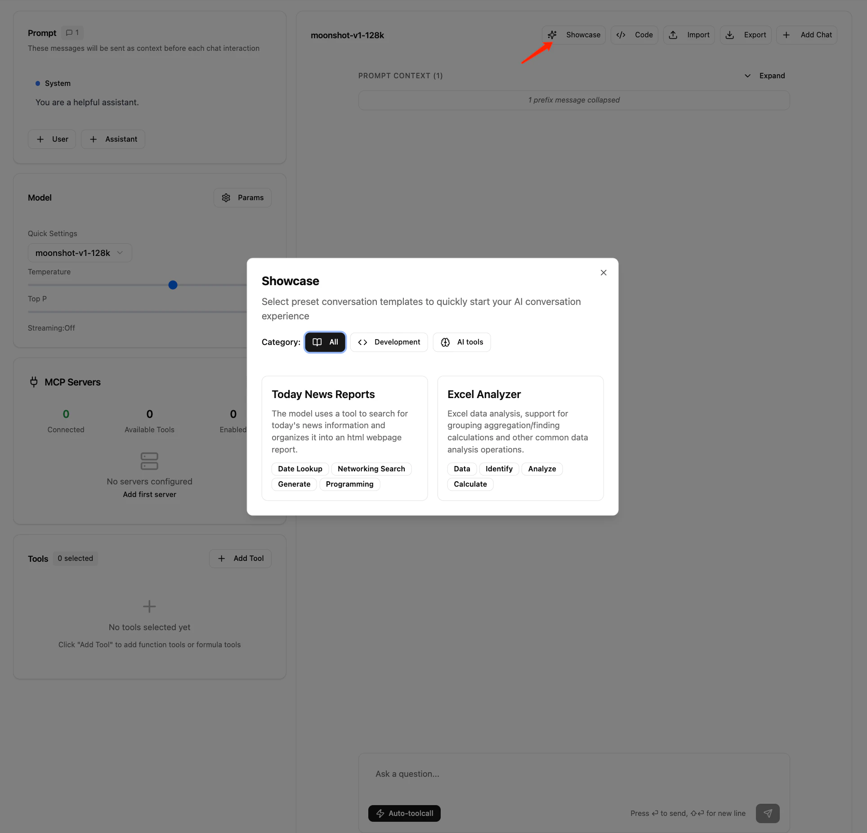Click the Add Tool button
The width and height of the screenshot is (867, 833).
coord(241,558)
